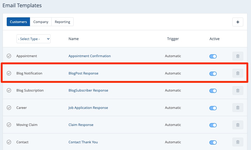This screenshot has height=150, width=251.
Task: Click trash icon for BlogPost Response row
Action: (238, 73)
